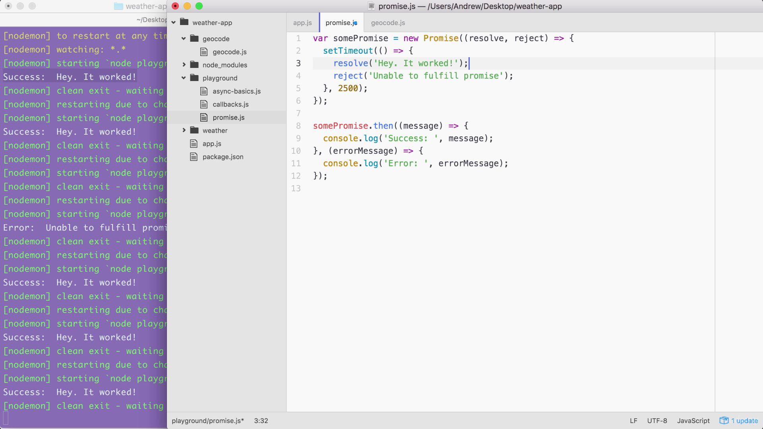This screenshot has width=763, height=429.
Task: Open callbacks.js file
Action: 230,104
